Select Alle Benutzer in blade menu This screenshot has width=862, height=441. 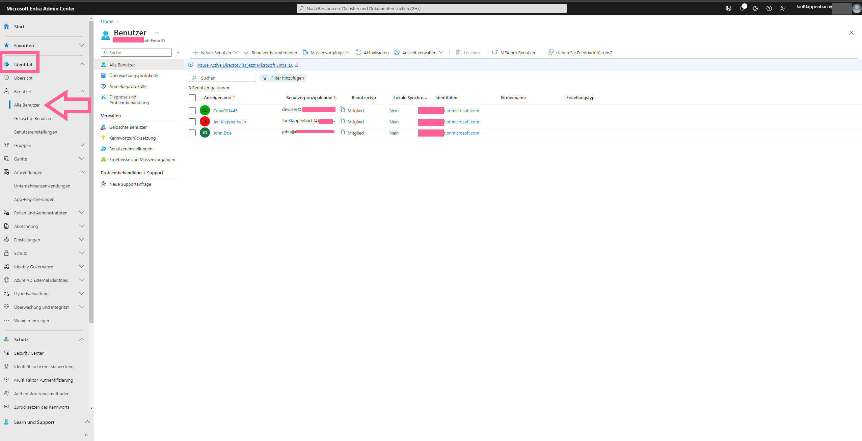tap(138, 65)
